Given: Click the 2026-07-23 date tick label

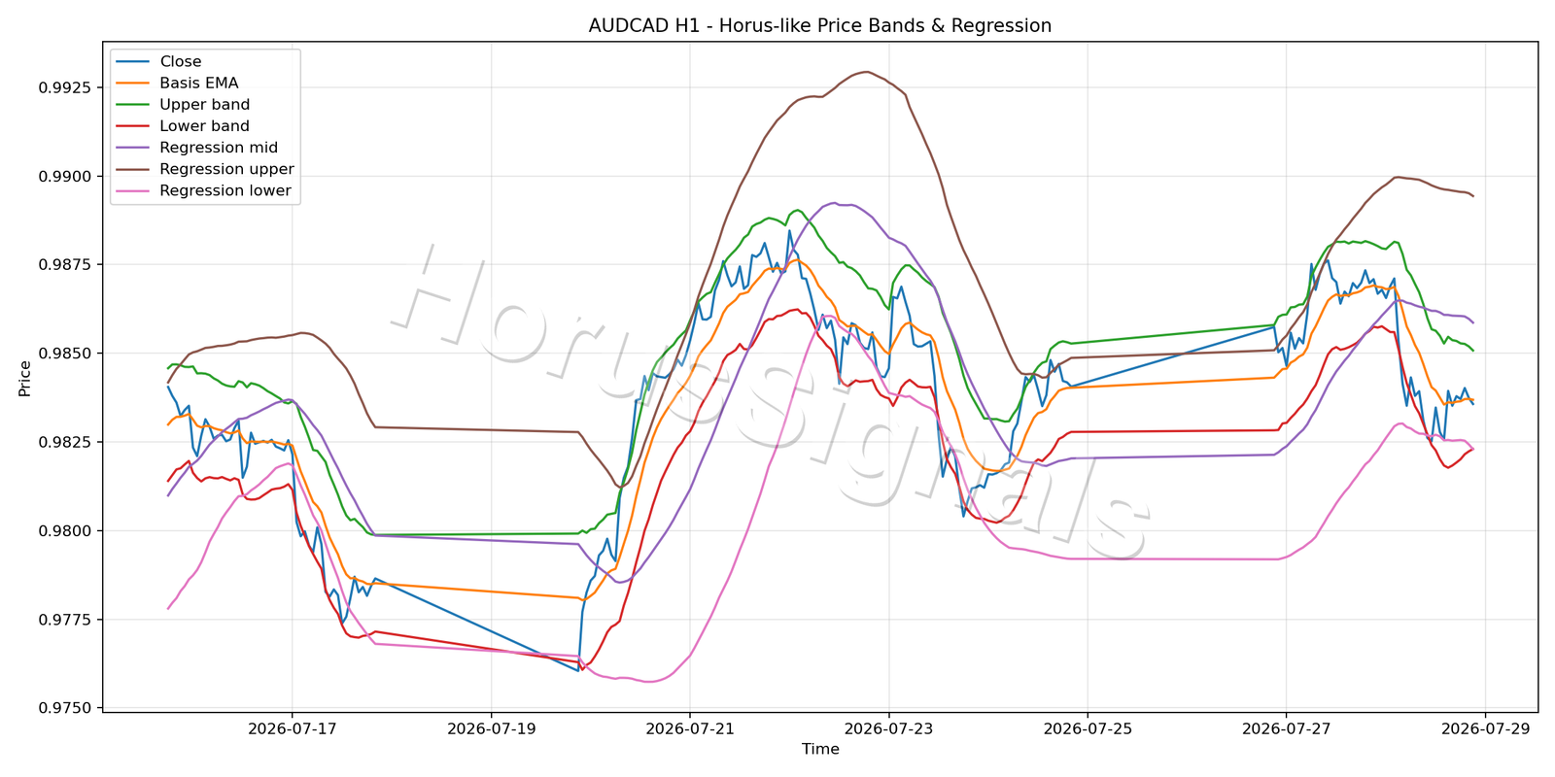Looking at the screenshot, I should click(888, 728).
